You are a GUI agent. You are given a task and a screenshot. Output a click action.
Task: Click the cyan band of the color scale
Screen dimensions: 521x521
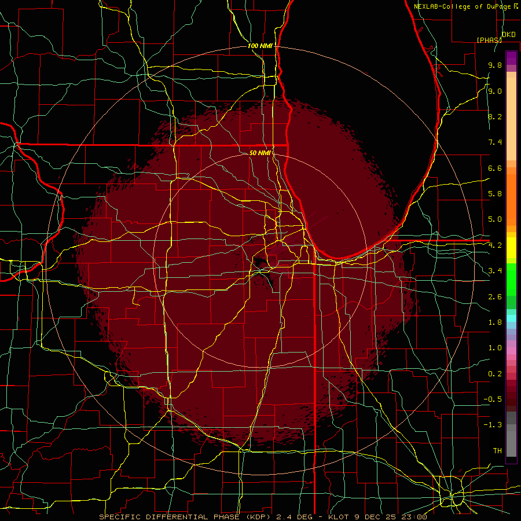[511, 318]
